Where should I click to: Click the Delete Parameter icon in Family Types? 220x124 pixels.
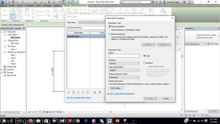coord(78,92)
